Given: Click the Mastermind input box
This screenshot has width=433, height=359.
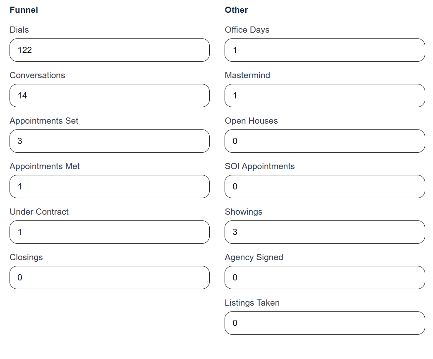Looking at the screenshot, I should click(325, 96).
